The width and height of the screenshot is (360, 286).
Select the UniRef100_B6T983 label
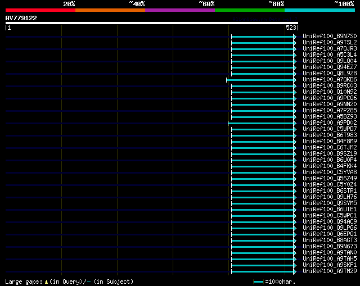coord(330,135)
